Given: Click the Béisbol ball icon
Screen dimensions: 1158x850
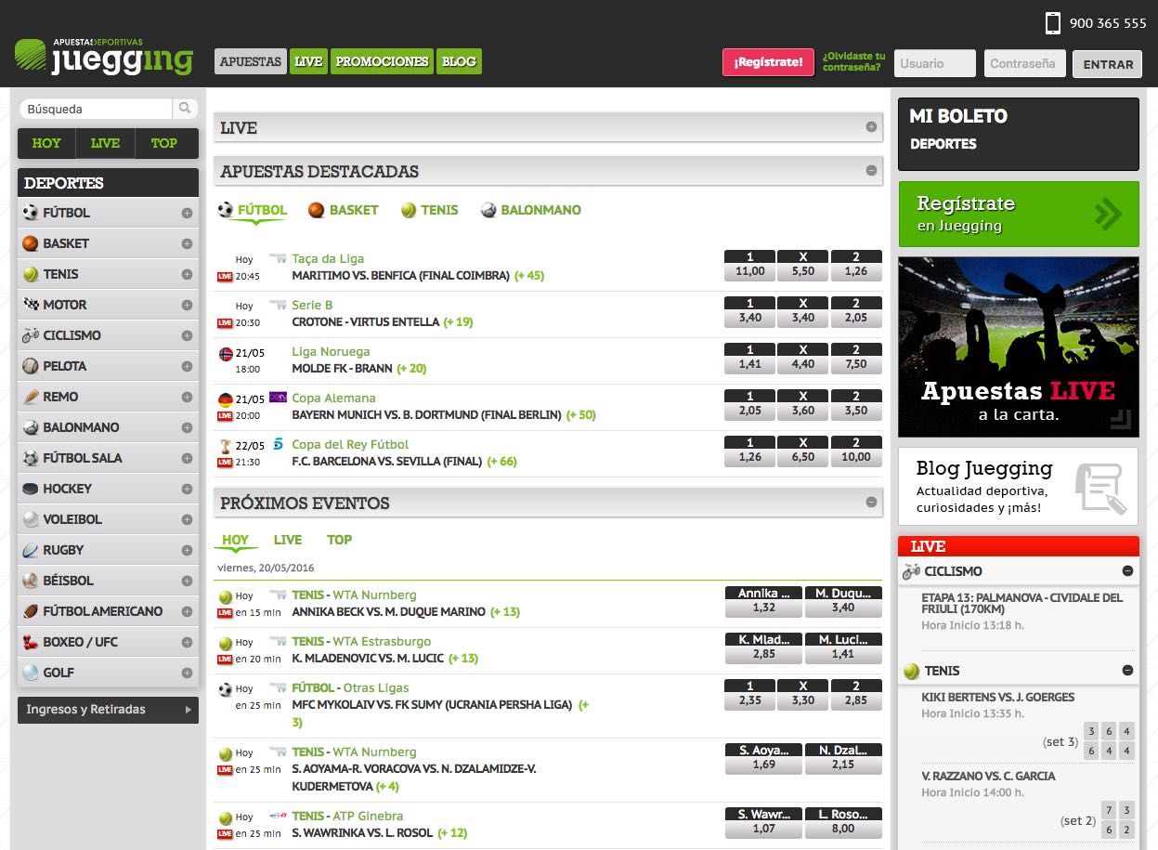Looking at the screenshot, I should 31,581.
